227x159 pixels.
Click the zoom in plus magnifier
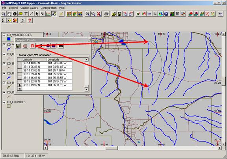click(87, 14)
